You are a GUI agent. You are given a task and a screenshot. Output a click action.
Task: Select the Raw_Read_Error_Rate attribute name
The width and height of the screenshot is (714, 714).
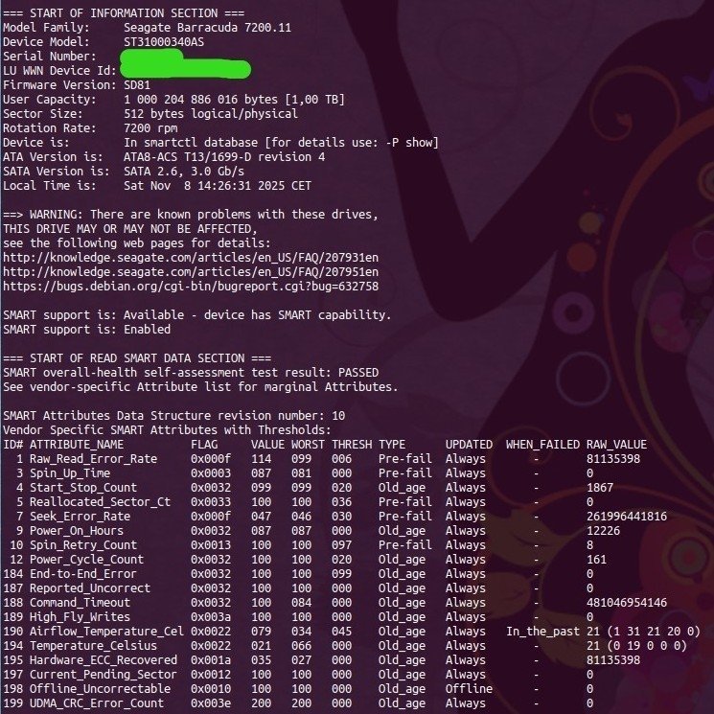(x=93, y=459)
